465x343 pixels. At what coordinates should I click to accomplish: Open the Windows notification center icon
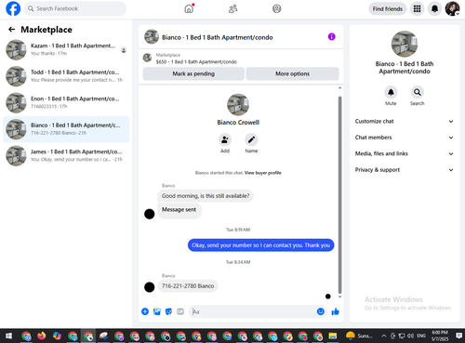click(x=458, y=336)
